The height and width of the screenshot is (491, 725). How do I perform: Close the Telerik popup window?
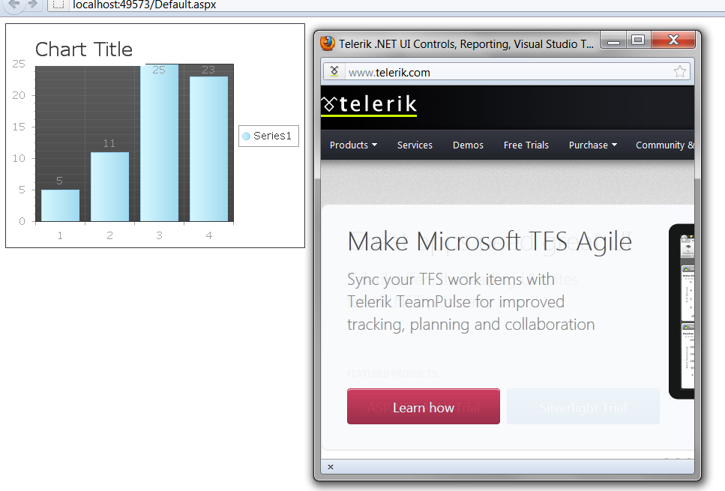point(673,40)
